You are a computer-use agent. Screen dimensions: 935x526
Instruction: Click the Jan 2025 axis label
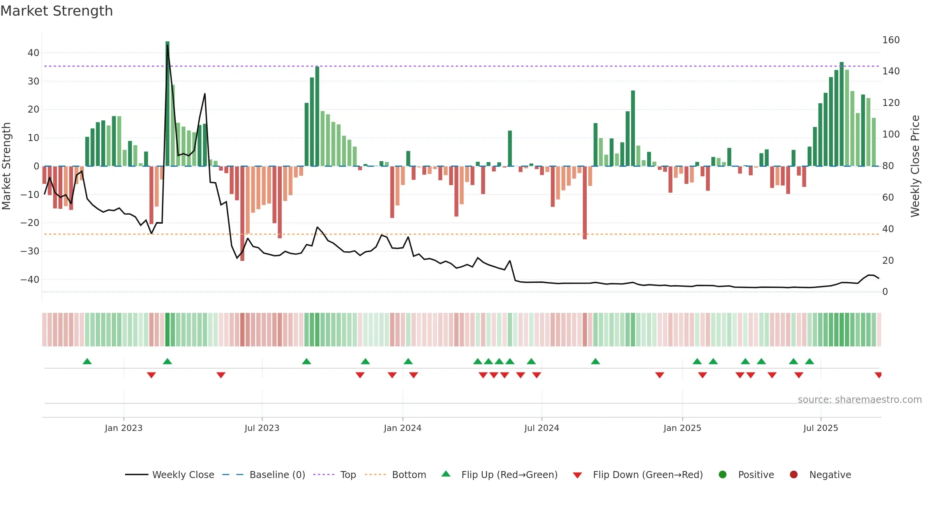(x=683, y=428)
